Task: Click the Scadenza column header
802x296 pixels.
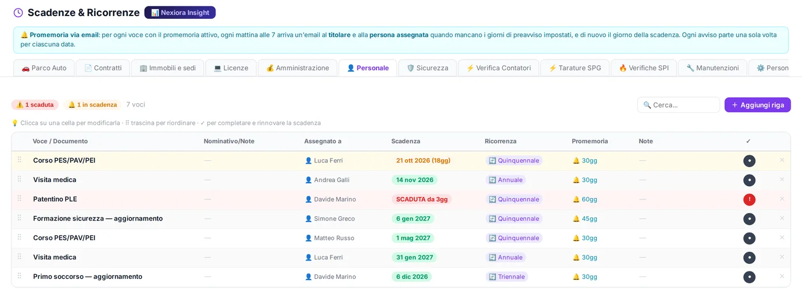Action: [x=406, y=141]
